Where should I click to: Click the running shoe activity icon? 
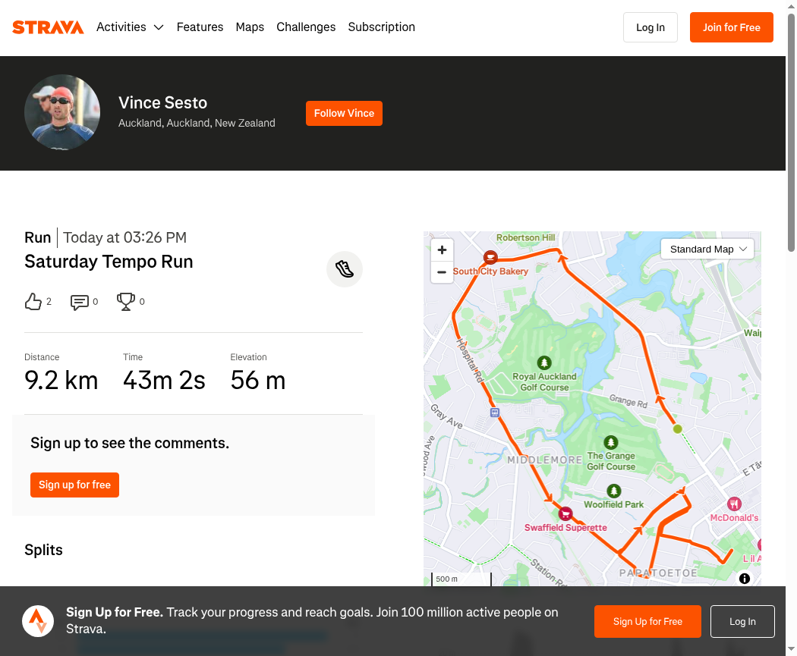click(345, 269)
